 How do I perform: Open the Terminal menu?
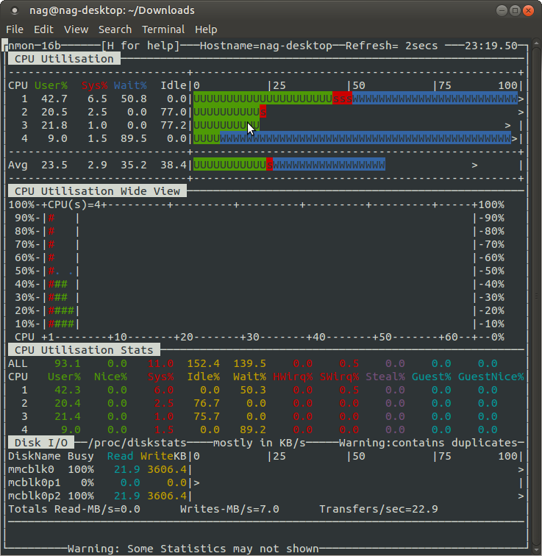163,29
